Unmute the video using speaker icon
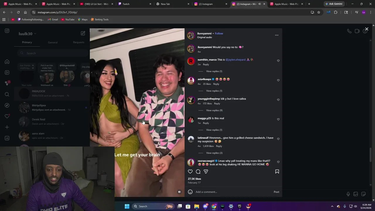The width and height of the screenshot is (375, 211). pyautogui.click(x=180, y=192)
